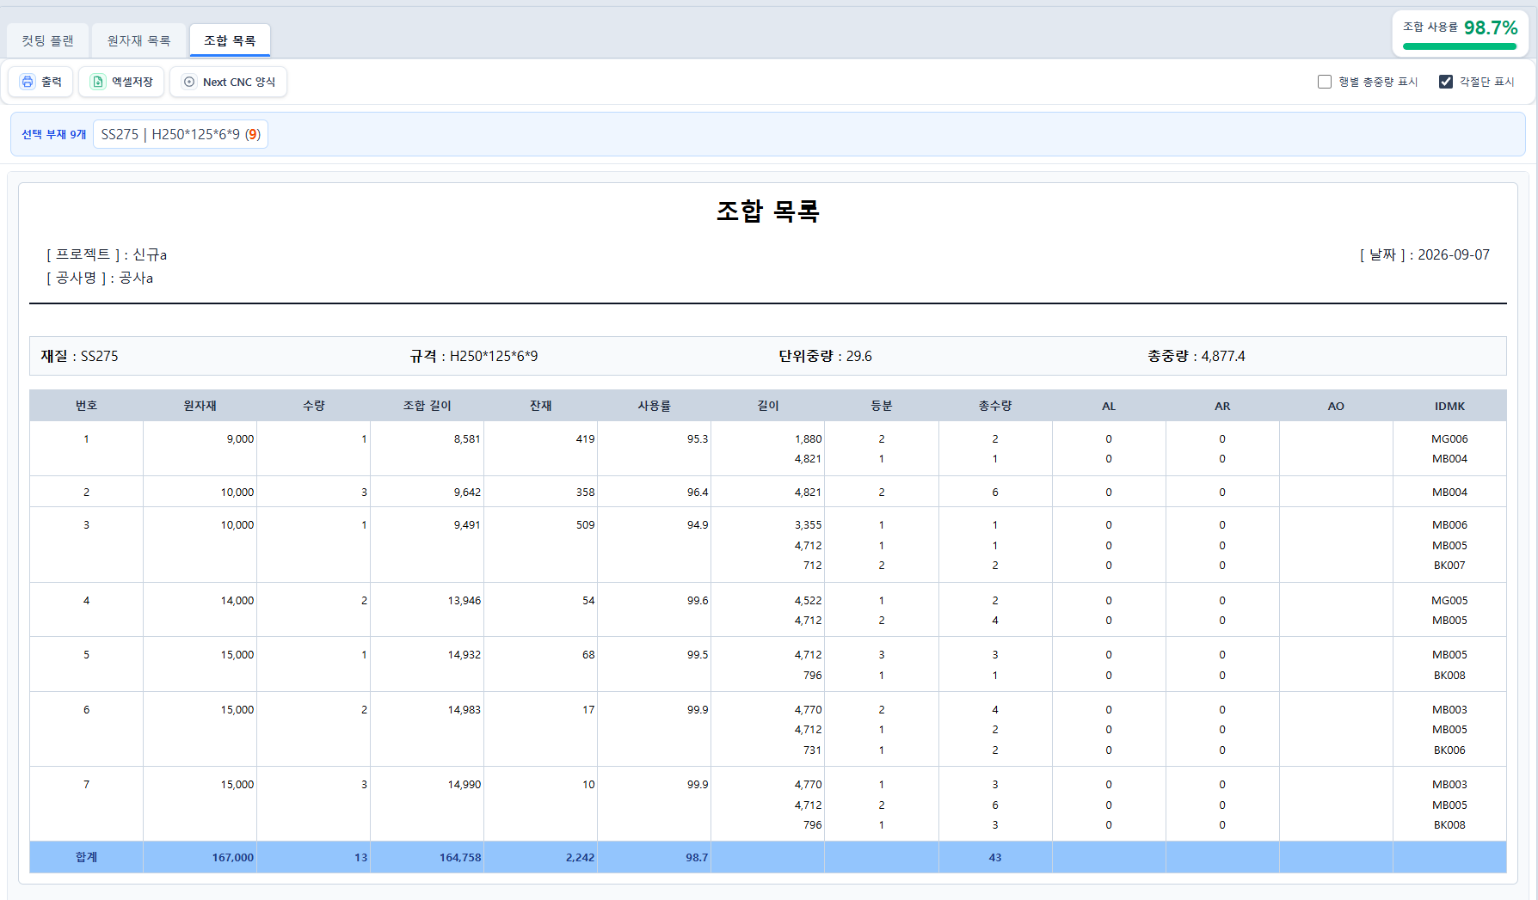Click IDMK cell BK006

1449,750
